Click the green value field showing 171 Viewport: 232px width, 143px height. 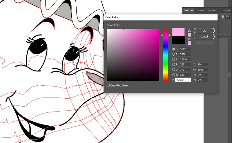(185, 69)
